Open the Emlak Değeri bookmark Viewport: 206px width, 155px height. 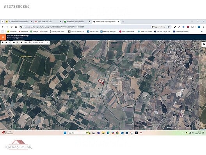pyautogui.click(x=127, y=31)
